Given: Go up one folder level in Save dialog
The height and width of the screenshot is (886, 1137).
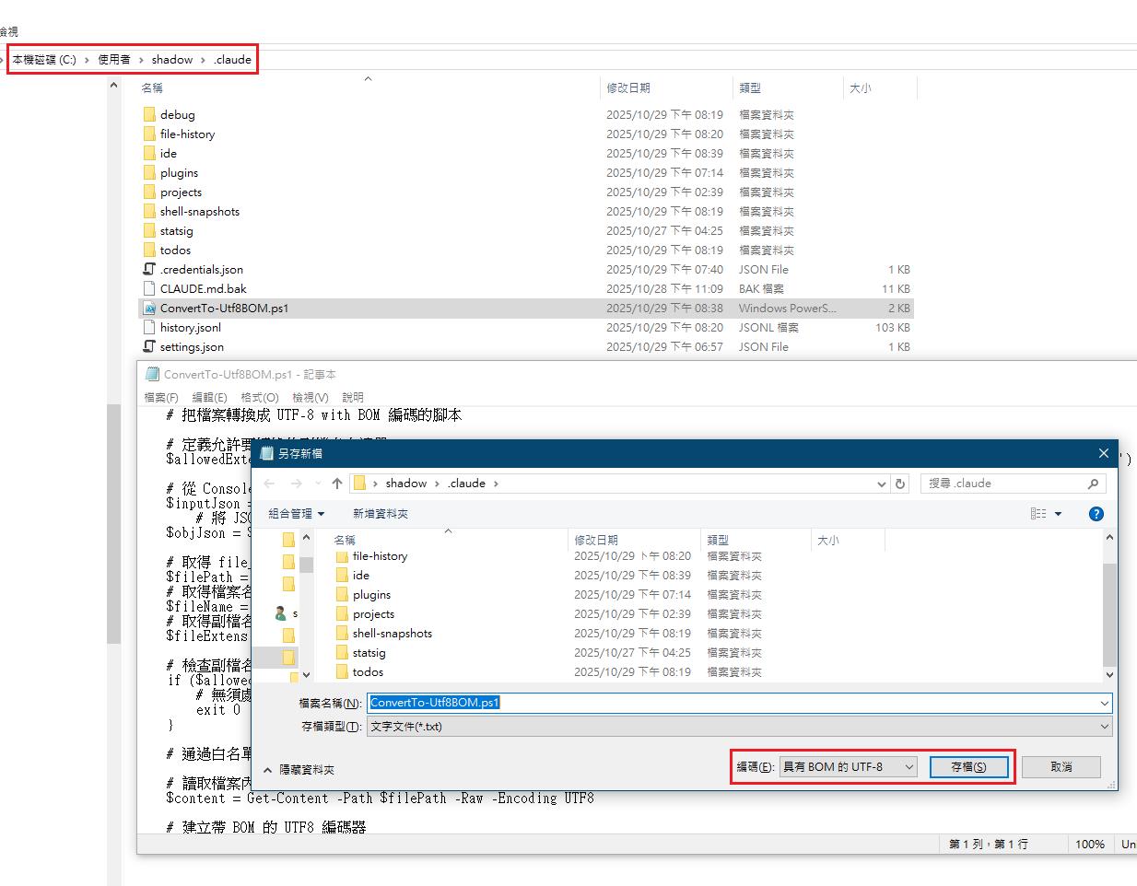Looking at the screenshot, I should point(337,484).
